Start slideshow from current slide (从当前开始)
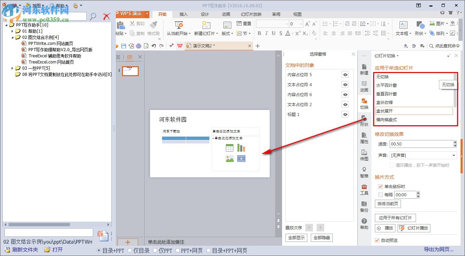 179,25
